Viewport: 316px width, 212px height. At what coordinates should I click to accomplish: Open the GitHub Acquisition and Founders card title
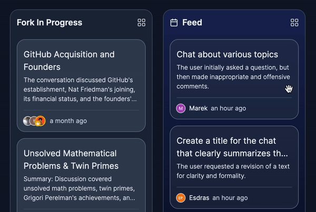[x=69, y=60]
